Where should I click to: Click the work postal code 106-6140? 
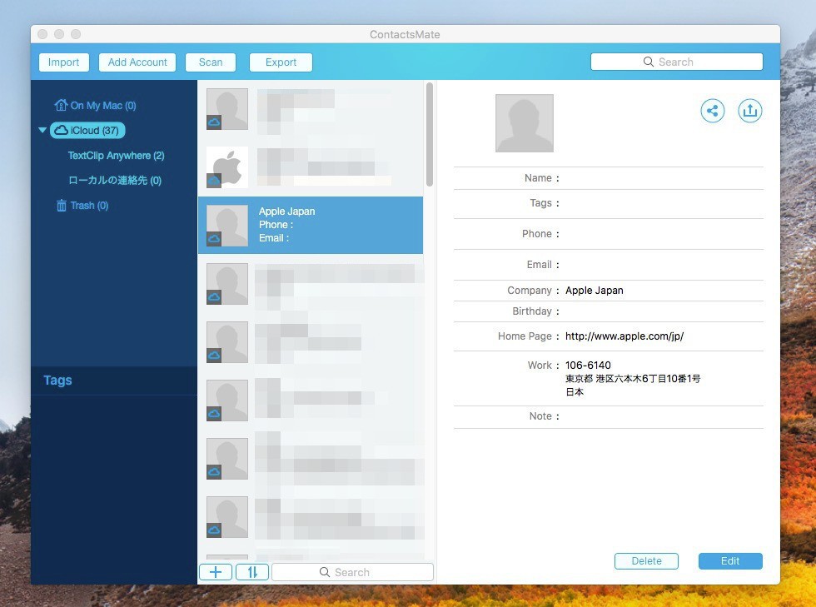[588, 365]
